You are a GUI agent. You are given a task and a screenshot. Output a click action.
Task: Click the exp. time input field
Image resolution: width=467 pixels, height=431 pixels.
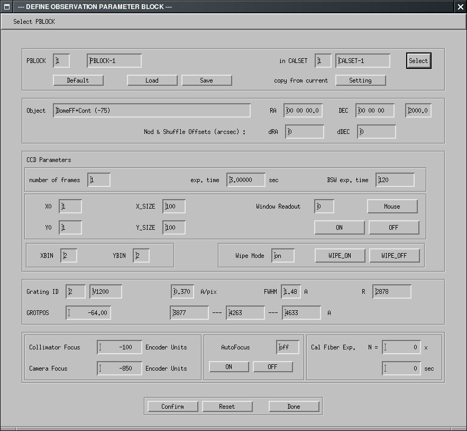[246, 180]
